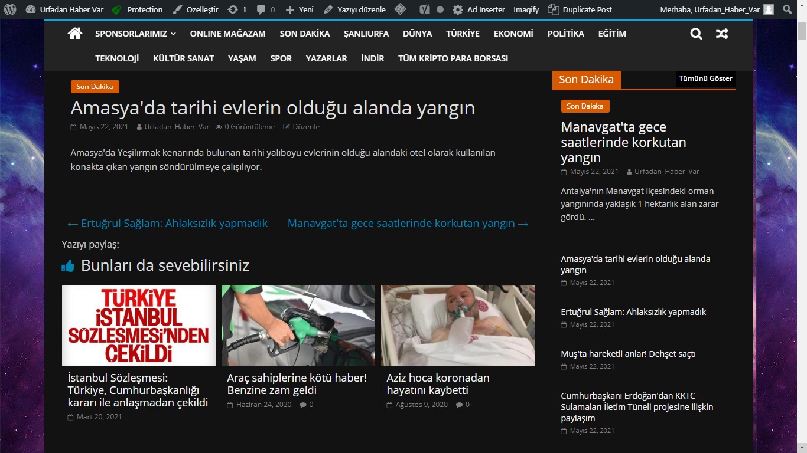Click the random post shuffle icon
The image size is (807, 453).
tap(722, 34)
